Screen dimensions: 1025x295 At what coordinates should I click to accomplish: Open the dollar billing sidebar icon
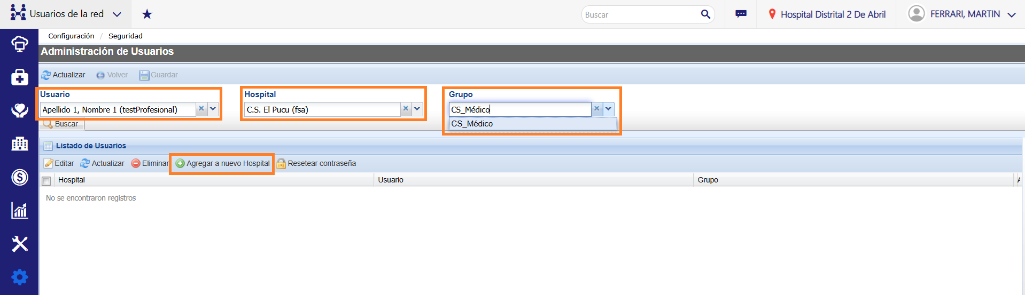(x=20, y=177)
